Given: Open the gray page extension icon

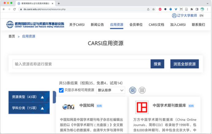Looking at the screenshot, I should pos(187,9).
